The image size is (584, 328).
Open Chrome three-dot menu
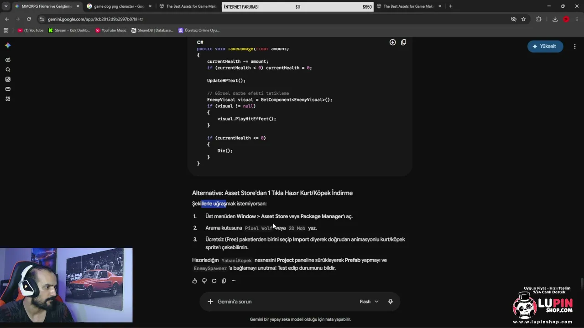578,19
